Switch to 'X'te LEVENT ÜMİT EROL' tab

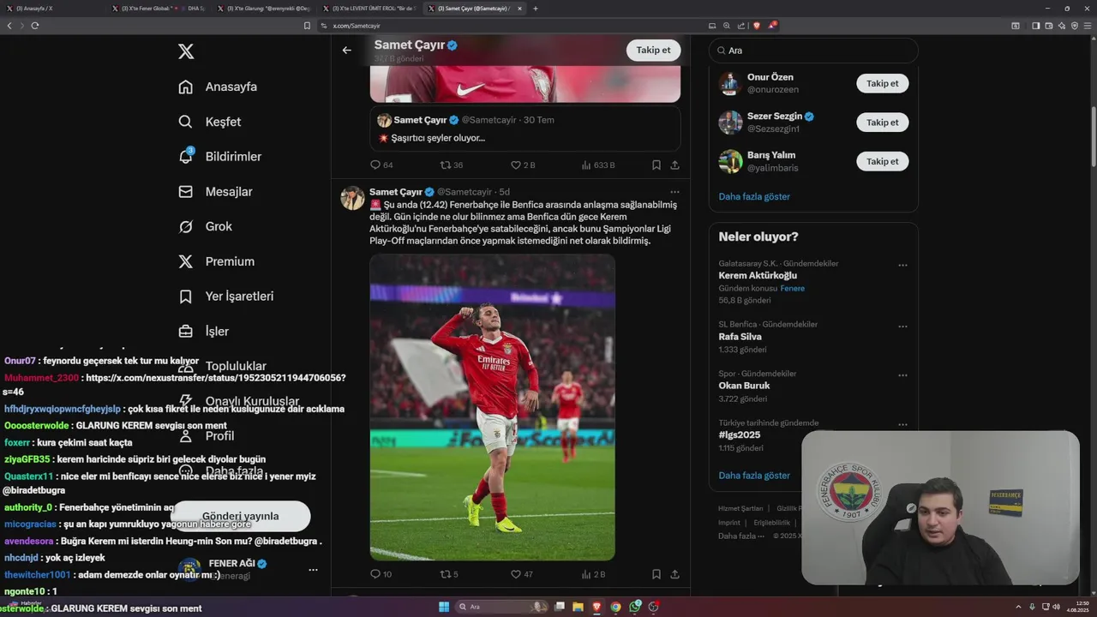(369, 9)
